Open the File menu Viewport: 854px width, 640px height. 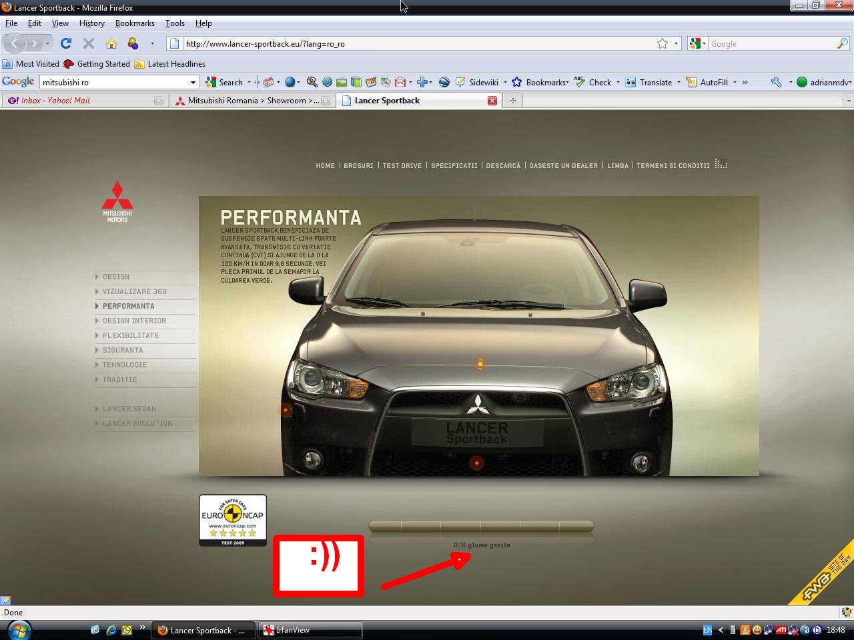coord(11,23)
